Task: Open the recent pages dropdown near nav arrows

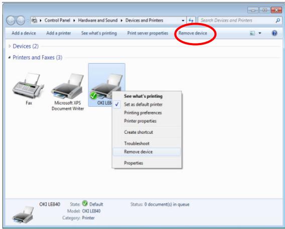Action: (28, 21)
